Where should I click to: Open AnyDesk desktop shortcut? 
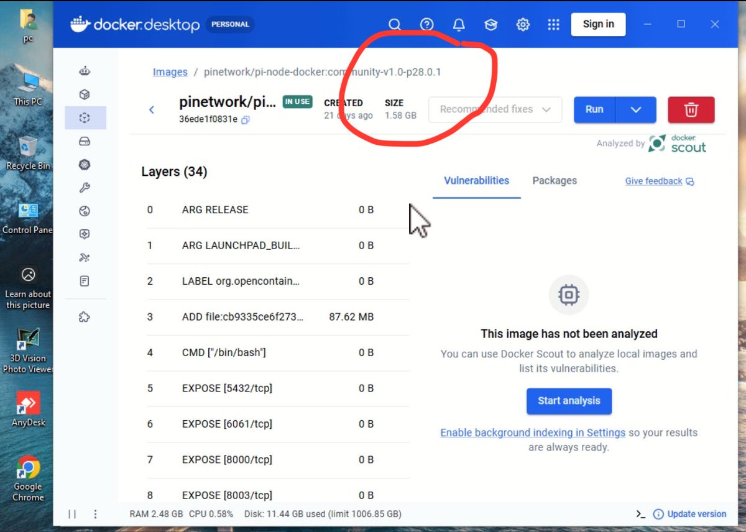(28, 409)
